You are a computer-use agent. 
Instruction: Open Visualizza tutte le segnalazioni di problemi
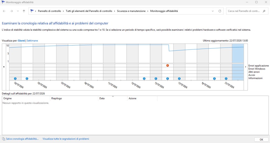(x=66, y=139)
